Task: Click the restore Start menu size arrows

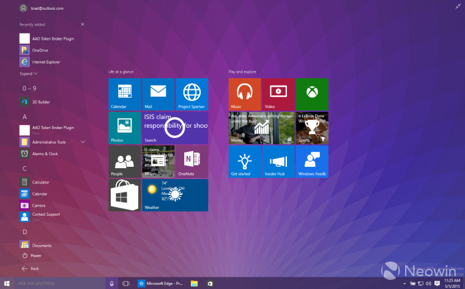Action: [458, 6]
